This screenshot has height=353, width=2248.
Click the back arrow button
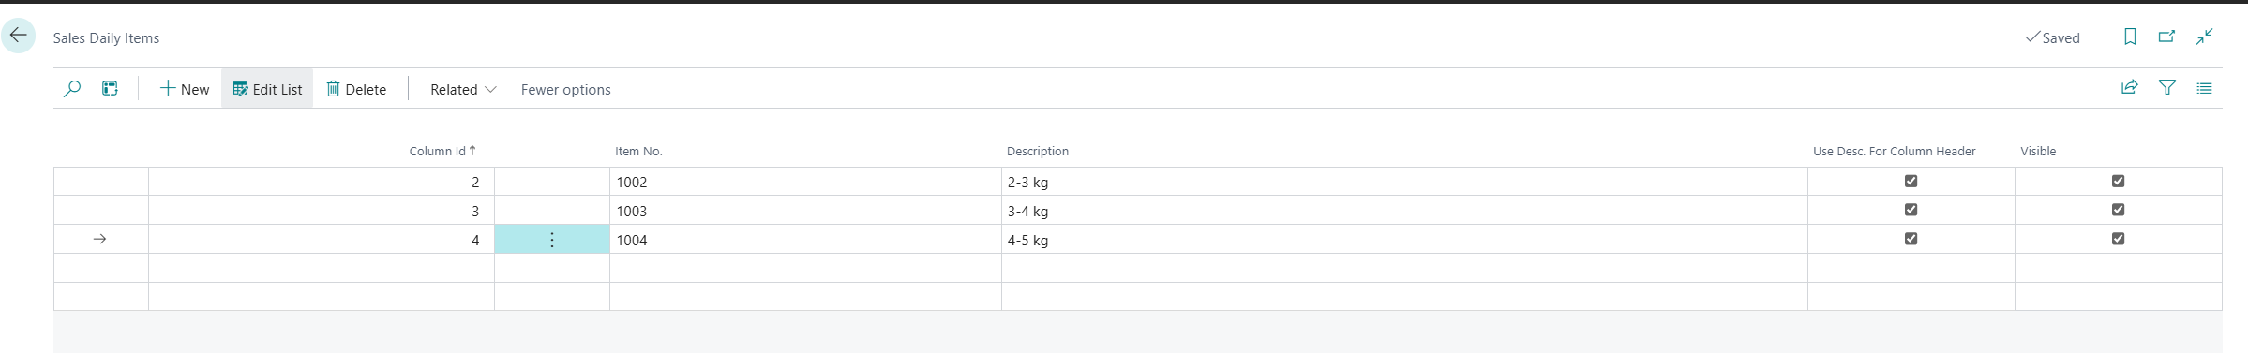(x=18, y=36)
